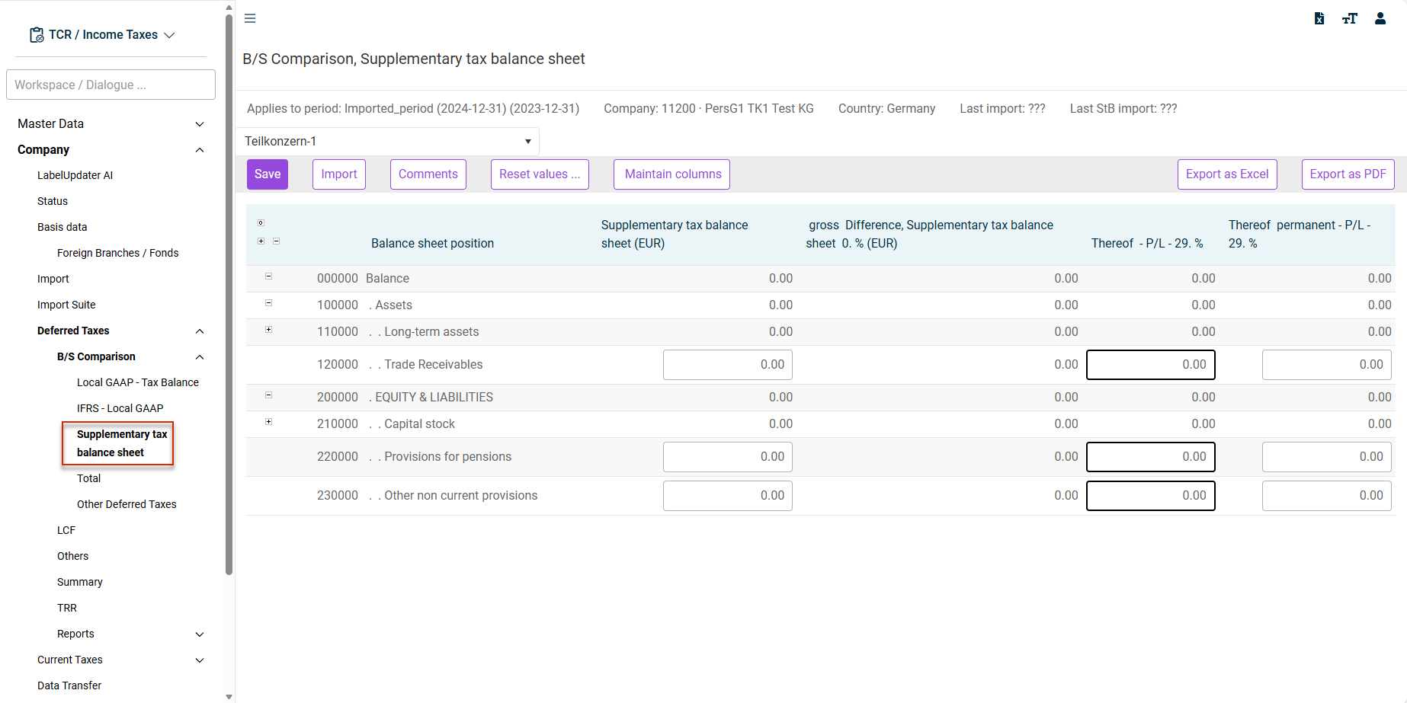Open the hamburger menu icon
1407x703 pixels.
(x=250, y=18)
